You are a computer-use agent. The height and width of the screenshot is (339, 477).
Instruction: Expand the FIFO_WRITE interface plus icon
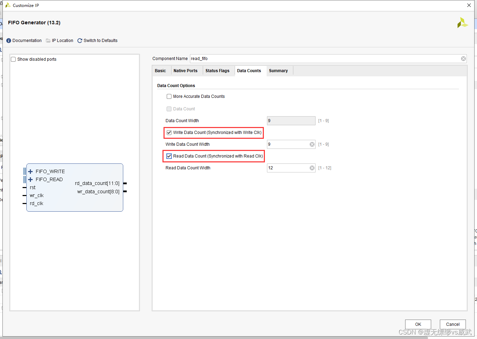pyautogui.click(x=31, y=171)
